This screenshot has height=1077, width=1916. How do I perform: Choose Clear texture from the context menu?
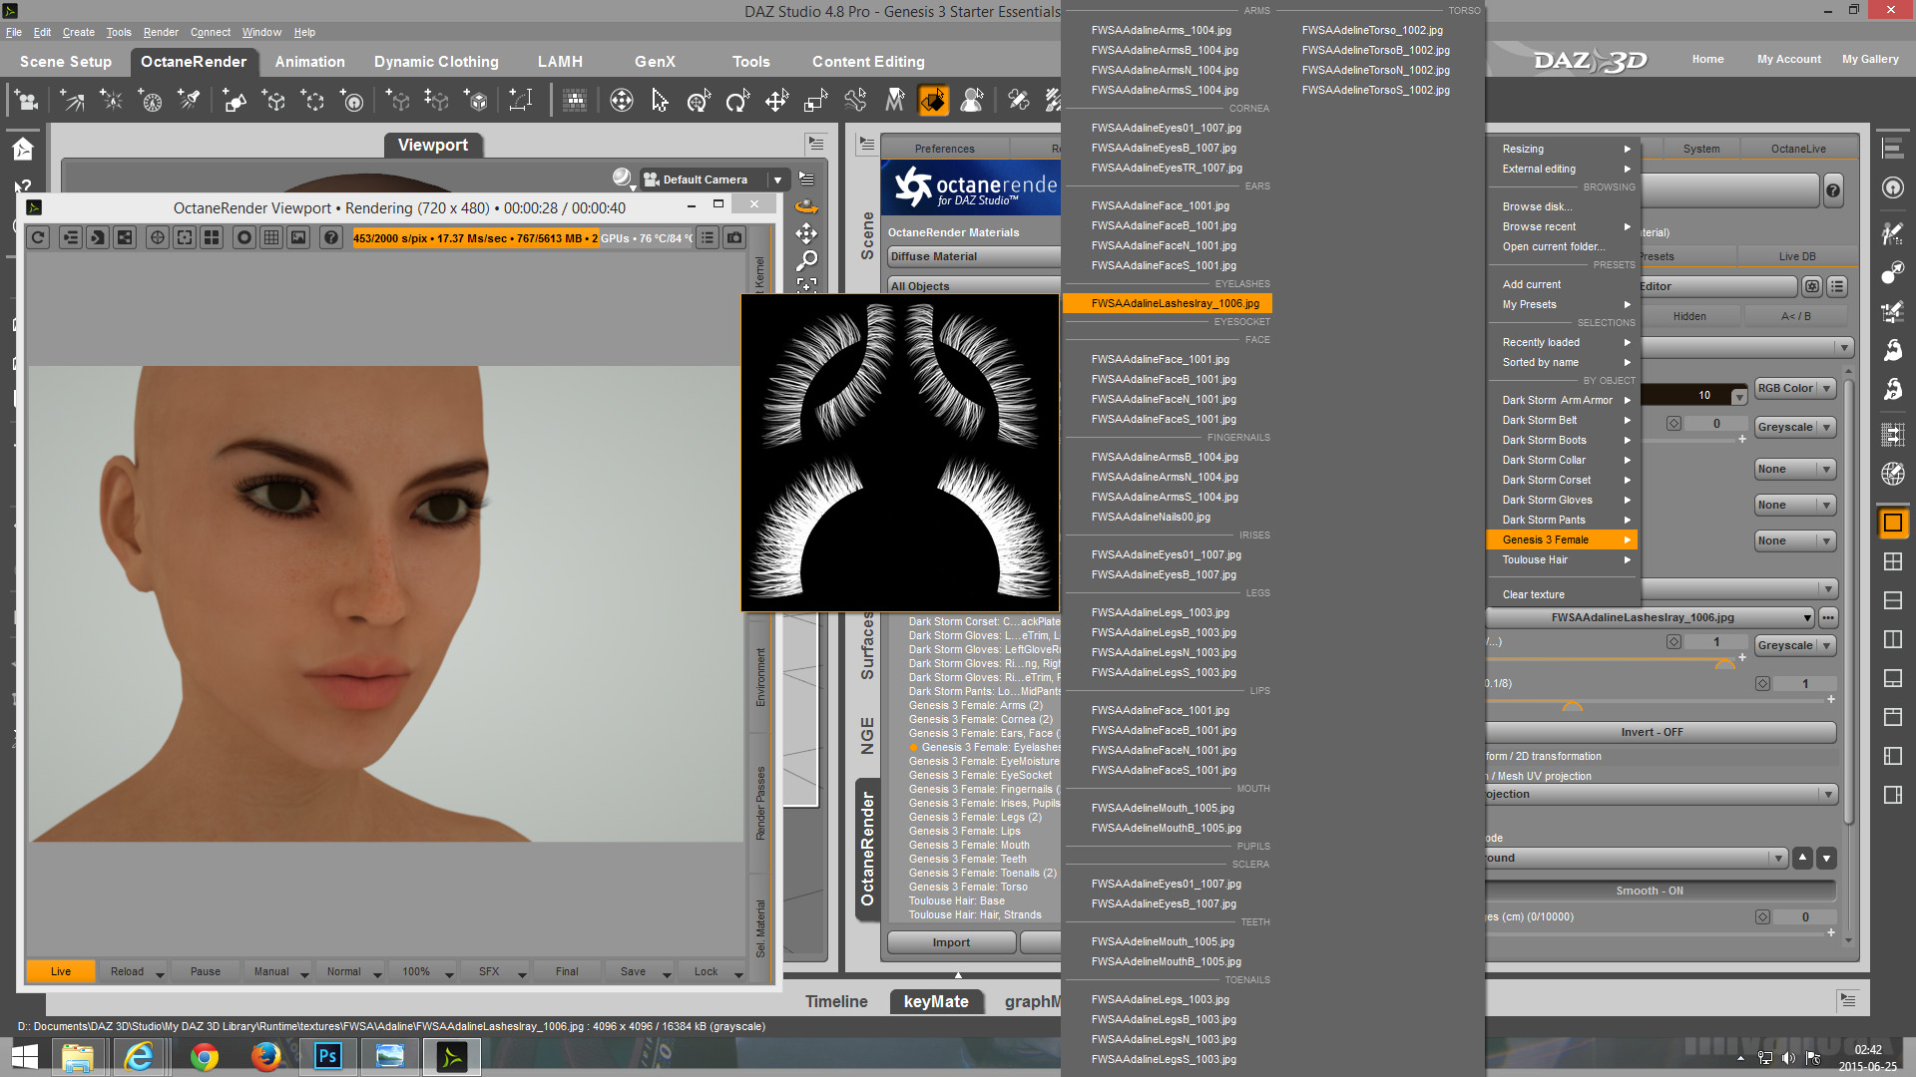1533,594
